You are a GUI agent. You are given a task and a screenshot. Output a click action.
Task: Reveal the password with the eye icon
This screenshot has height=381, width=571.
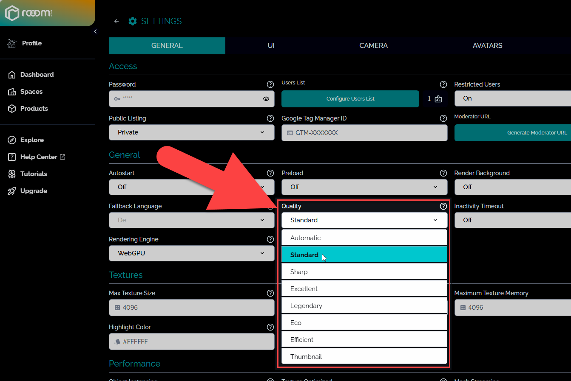pos(266,98)
